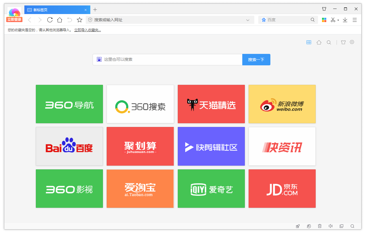
Task: Click the zoom magnifier icon in status bar
Action: point(352,226)
